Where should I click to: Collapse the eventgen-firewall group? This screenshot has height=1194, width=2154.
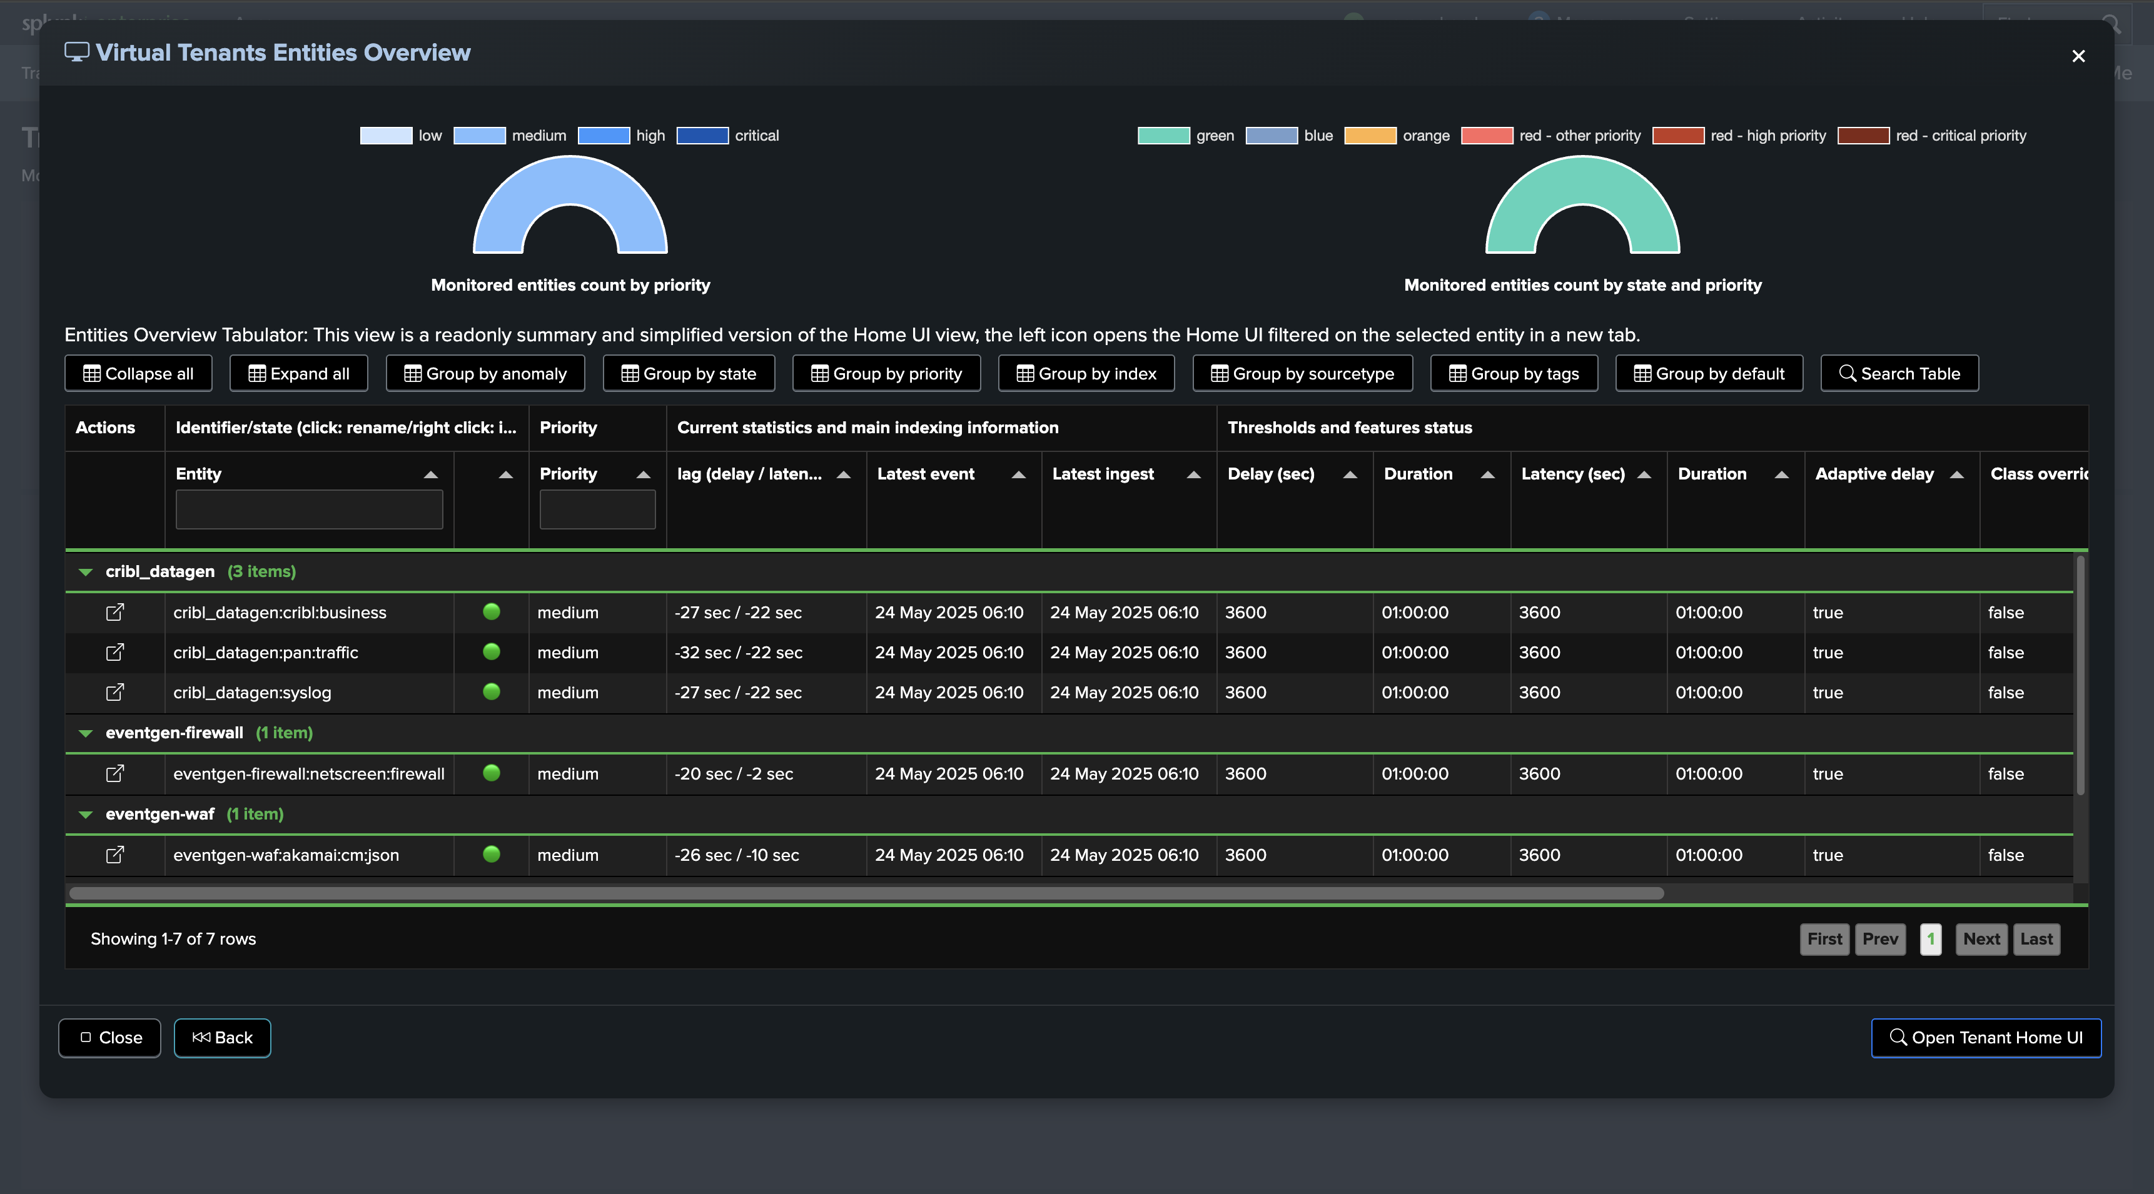tap(85, 733)
